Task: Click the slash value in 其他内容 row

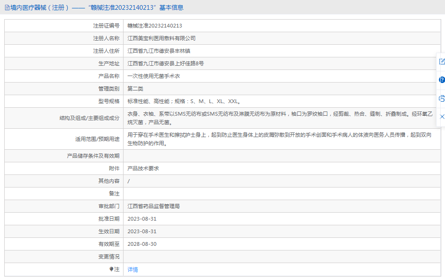Action: point(129,181)
